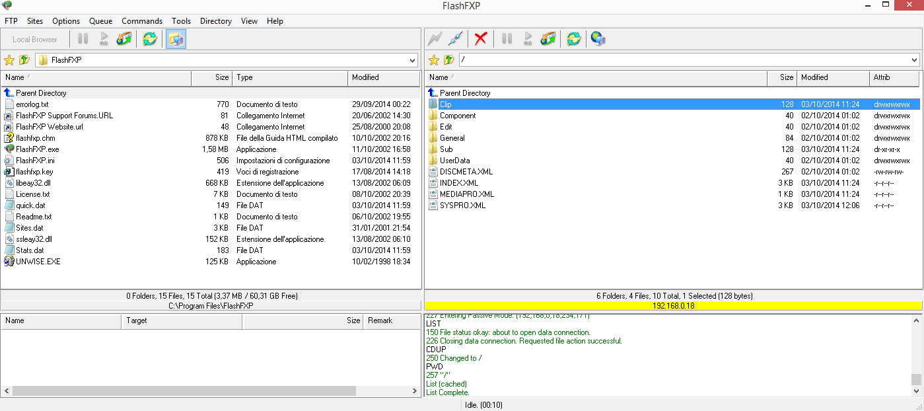Click the globe switch-to-local-browser icon

(598, 39)
